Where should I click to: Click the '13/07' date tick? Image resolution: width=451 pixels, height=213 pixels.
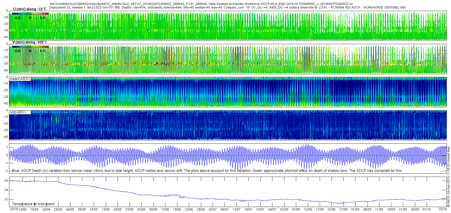click(x=237, y=209)
